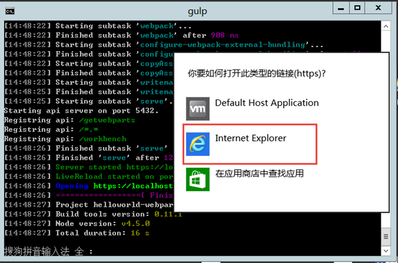Click the 搜狗拼音输入法 input method status line
The width and height of the screenshot is (398, 263).
point(48,252)
